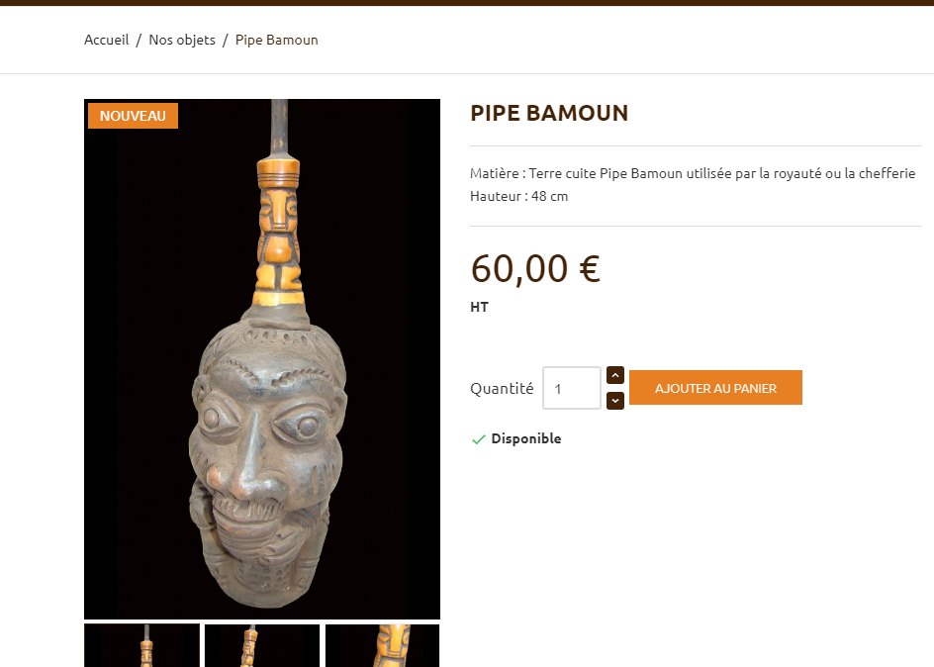Click the Hauteur : 48 cm text
Screen dimensions: 934x667
coord(518,196)
